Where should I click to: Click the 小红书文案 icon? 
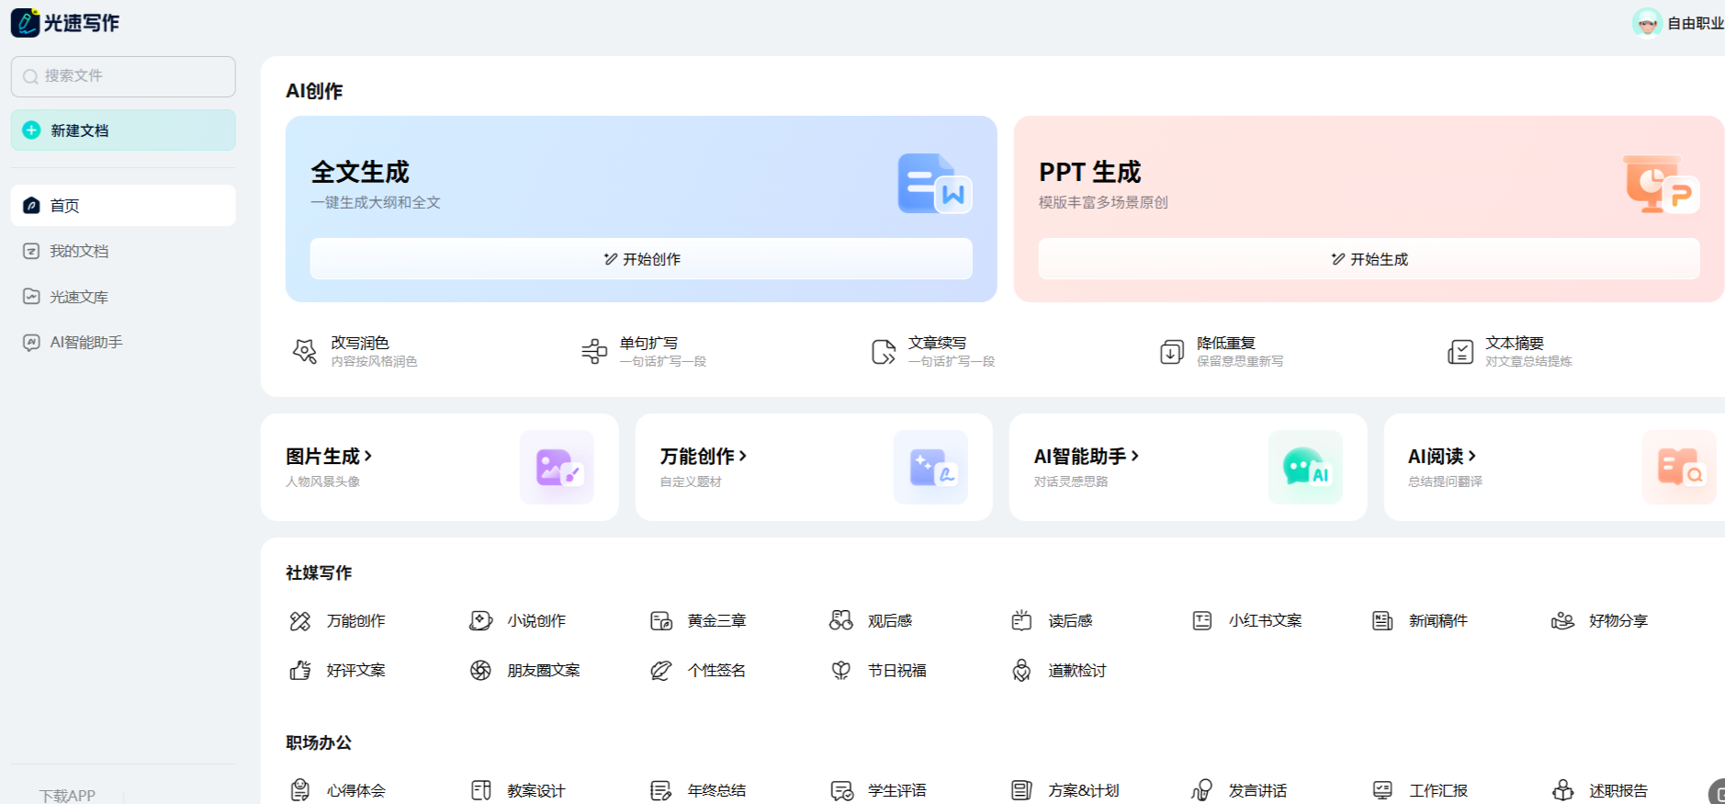point(1201,621)
